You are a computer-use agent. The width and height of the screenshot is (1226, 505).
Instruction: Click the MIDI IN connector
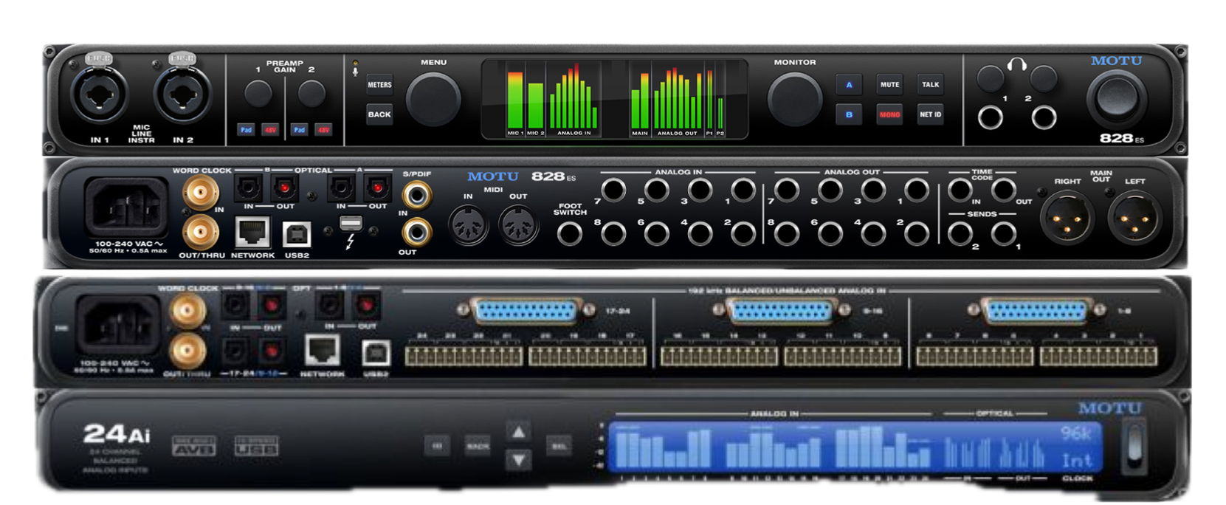coord(469,224)
